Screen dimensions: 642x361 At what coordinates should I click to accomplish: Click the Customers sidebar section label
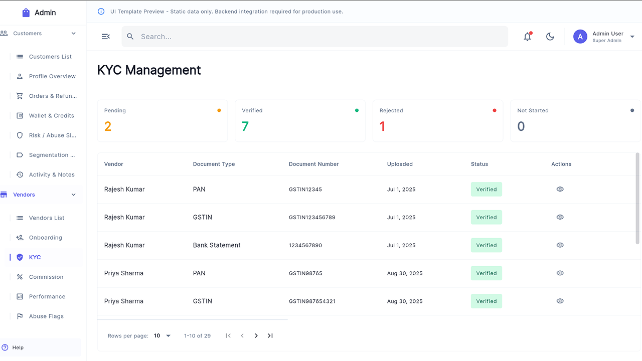click(28, 34)
